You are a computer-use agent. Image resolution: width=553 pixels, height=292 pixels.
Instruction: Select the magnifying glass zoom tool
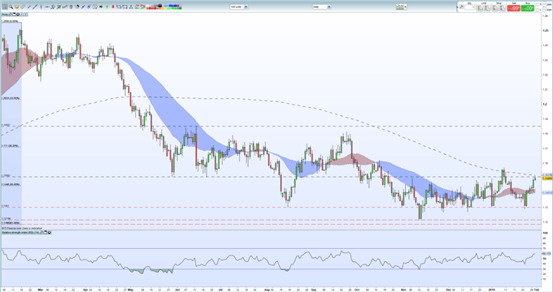(11, 6)
